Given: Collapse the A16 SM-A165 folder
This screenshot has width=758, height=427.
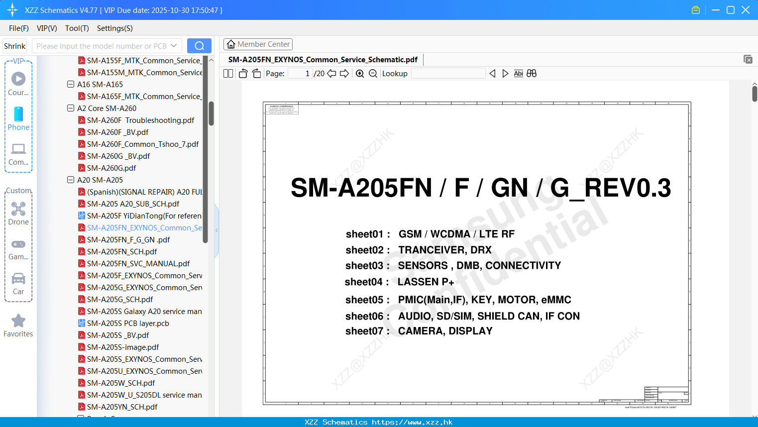Looking at the screenshot, I should tap(71, 84).
